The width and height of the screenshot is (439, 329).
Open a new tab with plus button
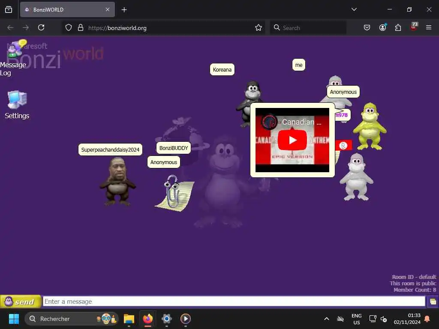[124, 10]
